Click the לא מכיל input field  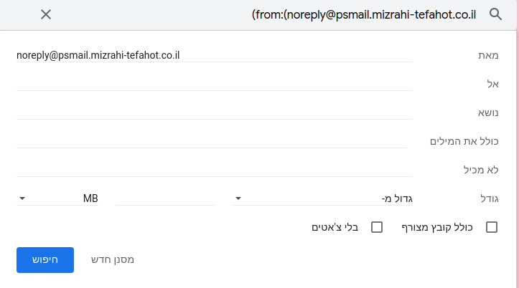coord(215,170)
